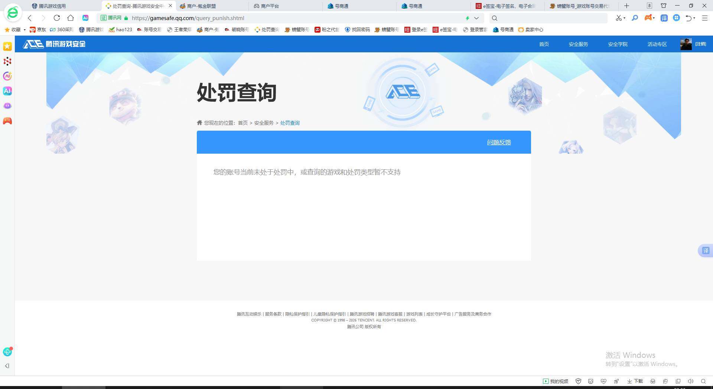
Task: Open the search magnifier icon in toolbar
Action: coord(635,18)
